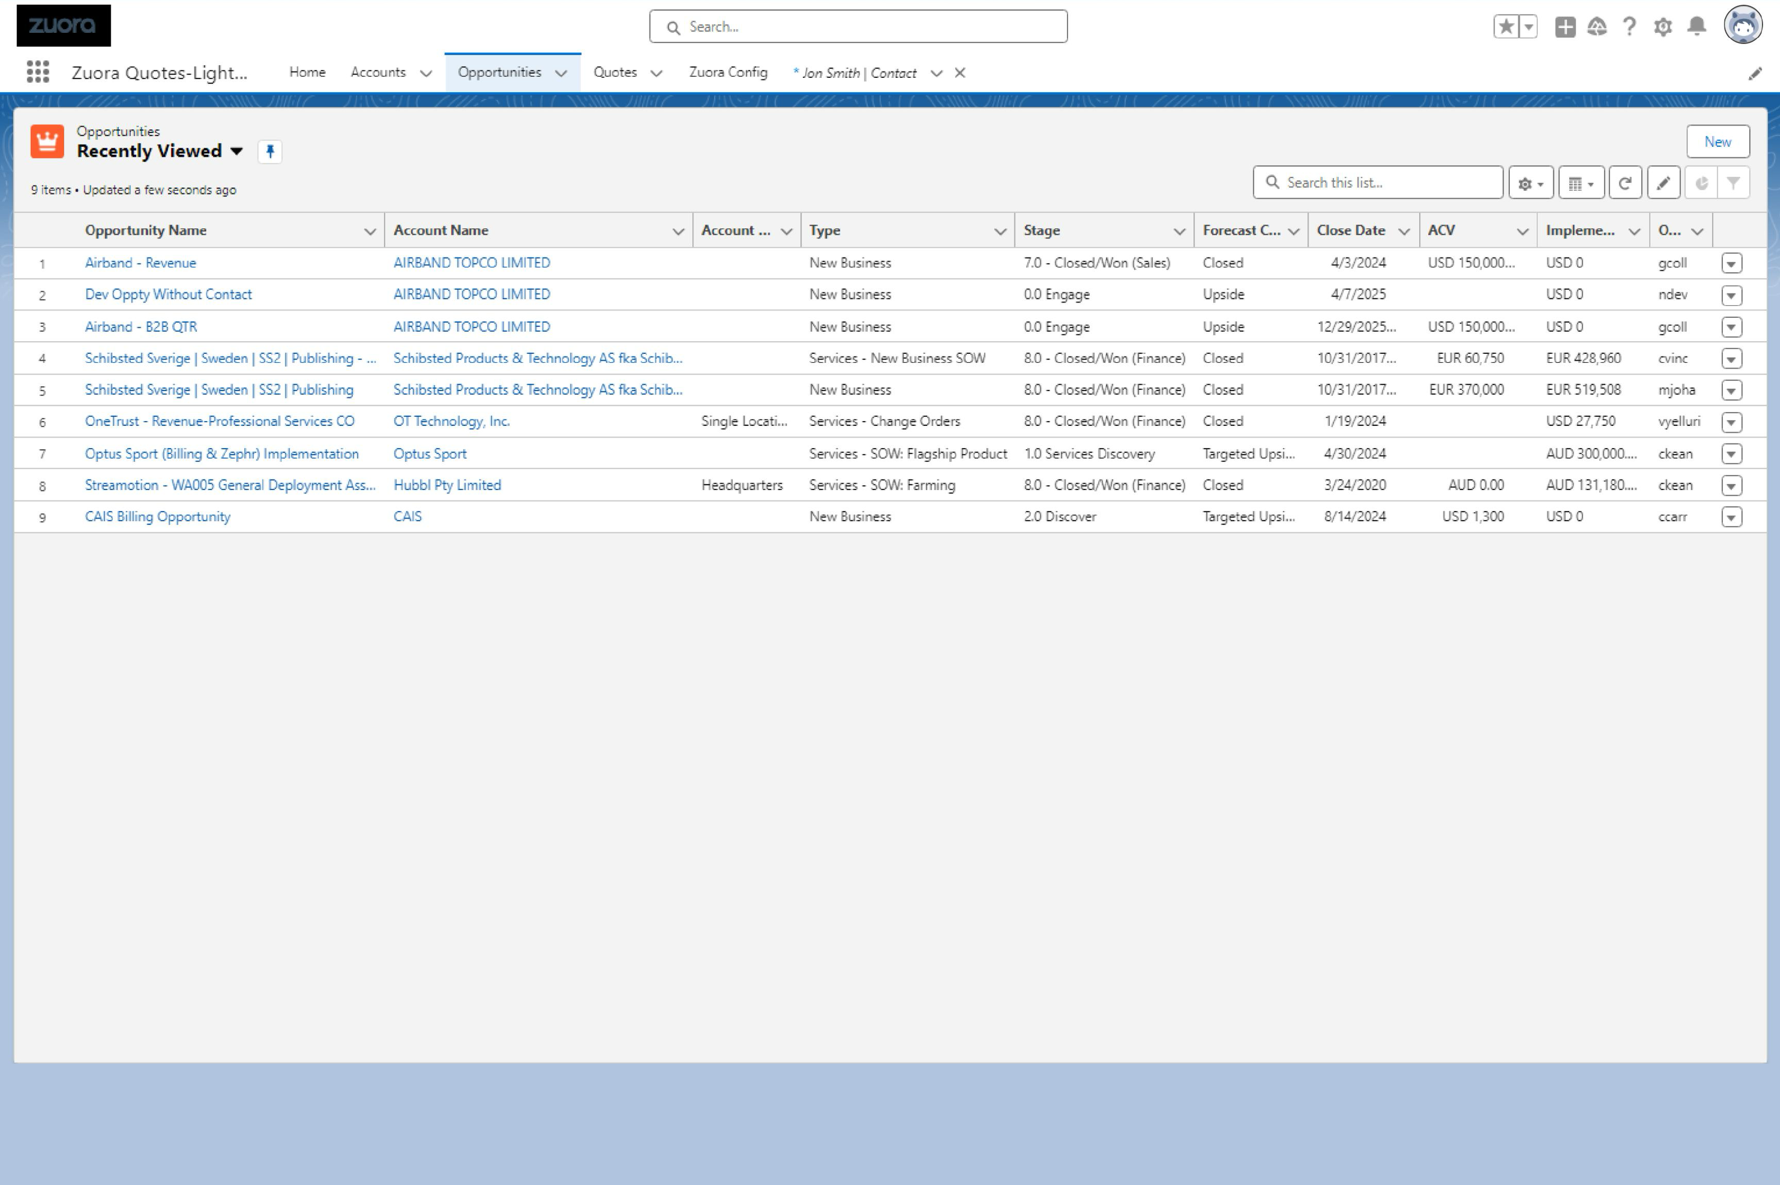Pin the Recently Viewed list view
Viewport: 1780px width, 1185px height.
(270, 151)
